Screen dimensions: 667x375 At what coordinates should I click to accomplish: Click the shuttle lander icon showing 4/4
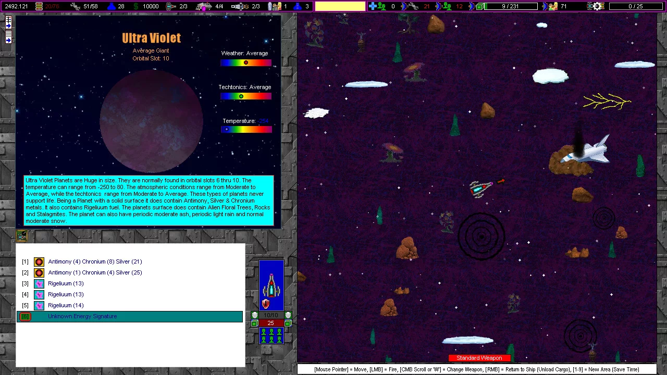pos(204,6)
